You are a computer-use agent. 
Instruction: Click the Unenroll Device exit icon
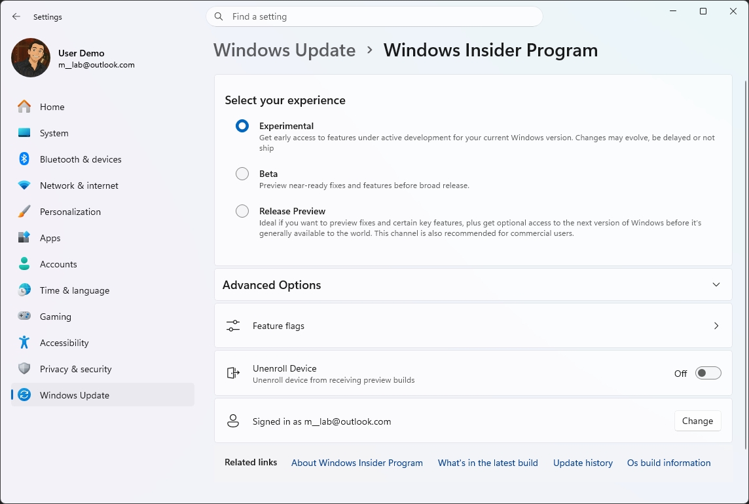point(233,373)
